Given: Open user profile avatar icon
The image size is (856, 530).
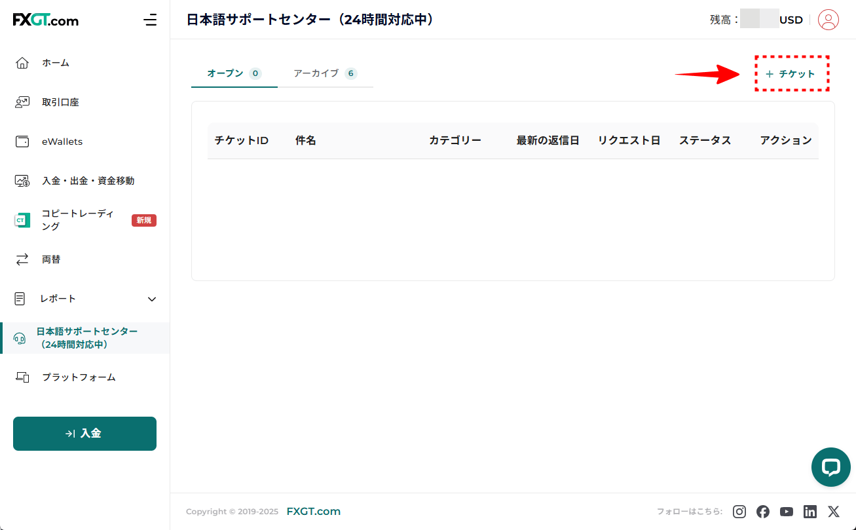Looking at the screenshot, I should click(x=828, y=20).
